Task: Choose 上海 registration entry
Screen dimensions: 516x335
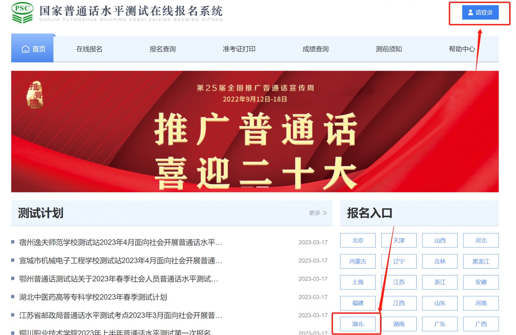Action: 358,282
